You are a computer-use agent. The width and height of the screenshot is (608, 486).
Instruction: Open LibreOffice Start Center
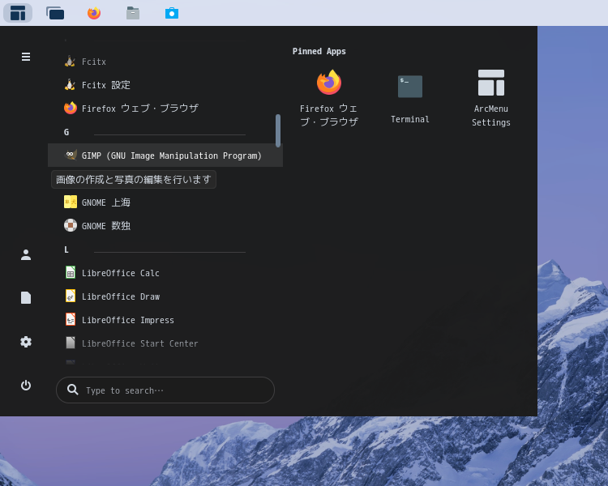165,343
